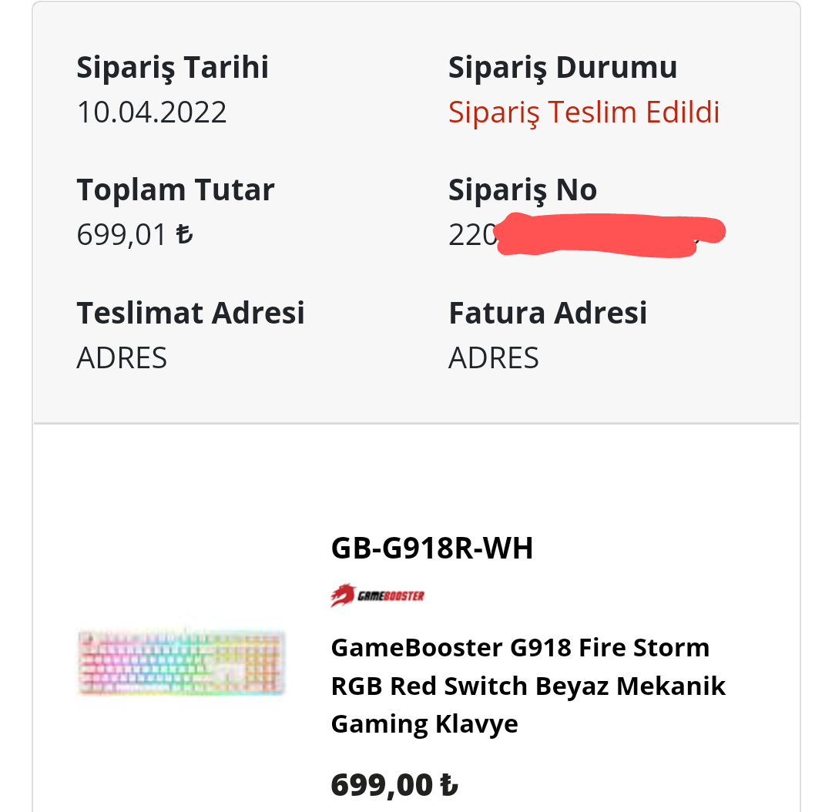832x812 pixels.
Task: Click the order date 10.04.2022
Action: 152,112
